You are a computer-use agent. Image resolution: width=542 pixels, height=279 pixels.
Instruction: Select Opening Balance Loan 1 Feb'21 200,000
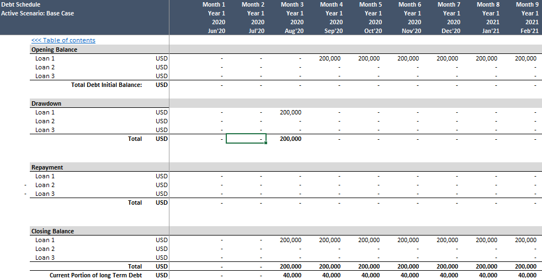pos(526,58)
